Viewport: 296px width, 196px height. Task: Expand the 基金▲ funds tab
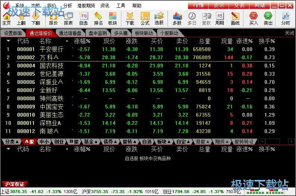point(90,142)
